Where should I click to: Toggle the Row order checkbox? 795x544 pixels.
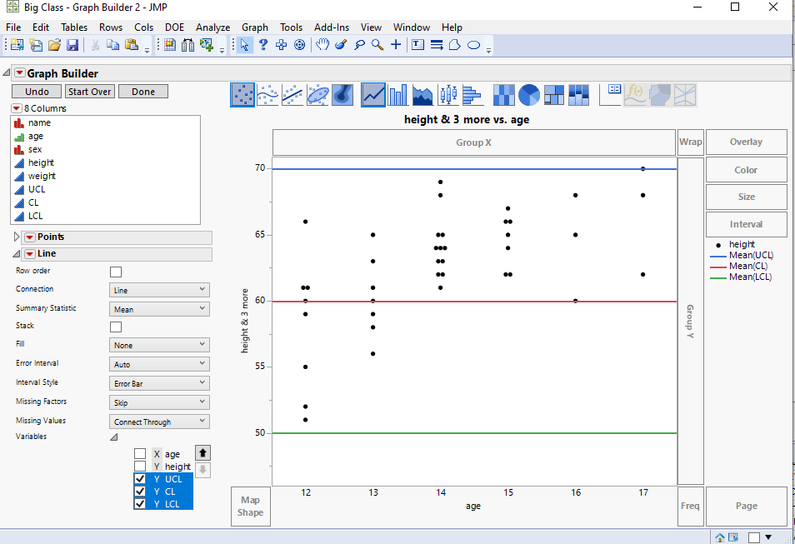click(116, 272)
